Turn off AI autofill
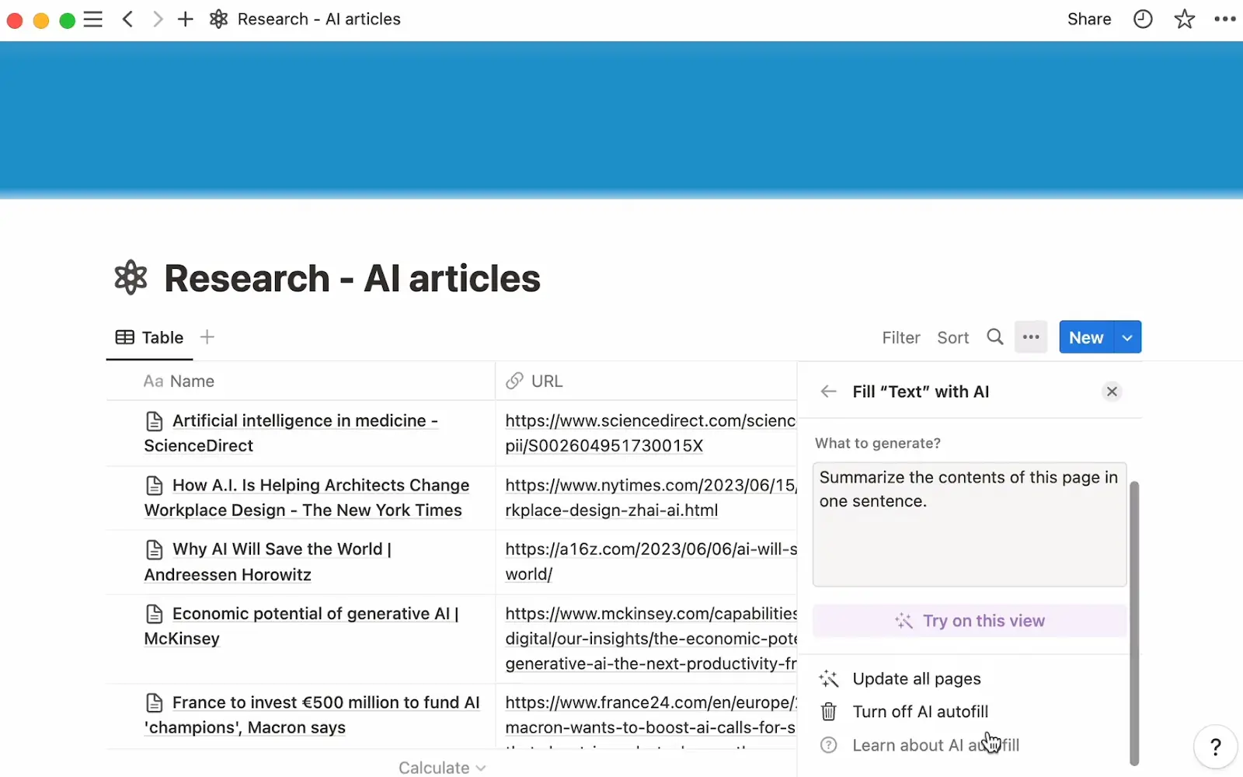 [920, 711]
